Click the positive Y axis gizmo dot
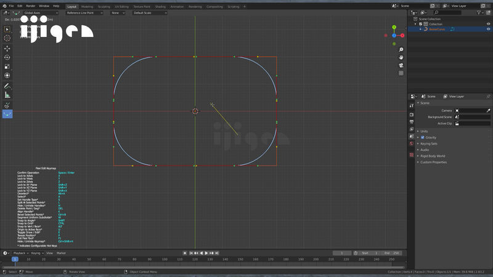Viewport: 493px width, 277px height. [x=394, y=27]
